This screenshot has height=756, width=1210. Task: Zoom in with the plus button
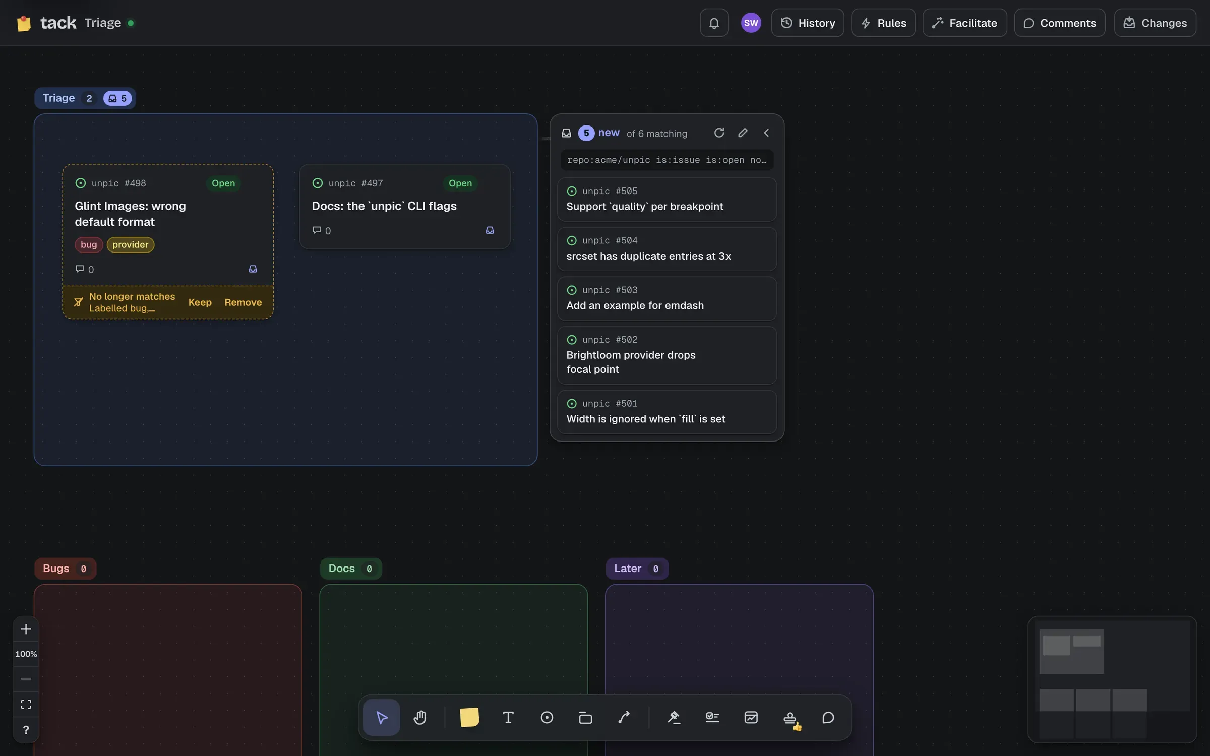pos(26,629)
